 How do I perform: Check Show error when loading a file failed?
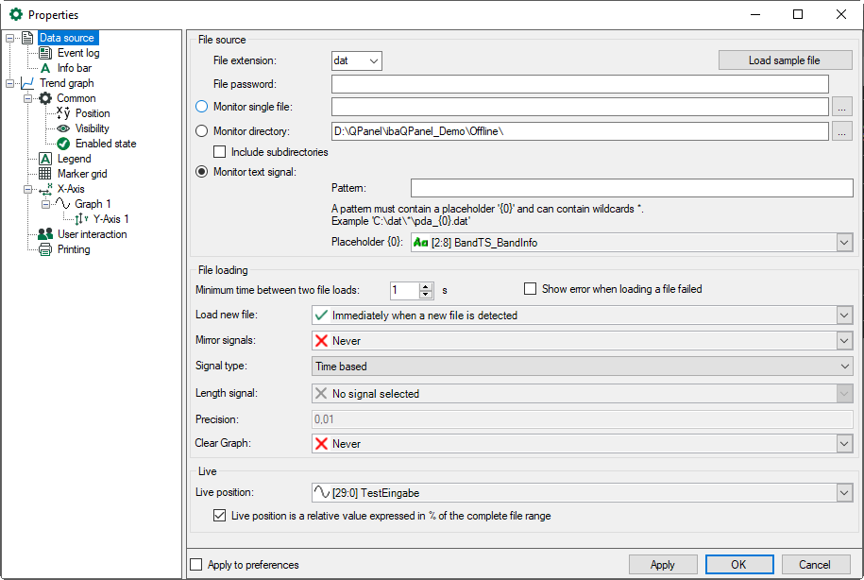click(530, 289)
